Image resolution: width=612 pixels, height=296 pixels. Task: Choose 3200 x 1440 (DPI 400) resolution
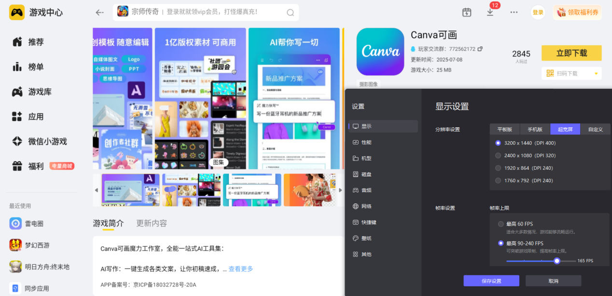(x=526, y=143)
